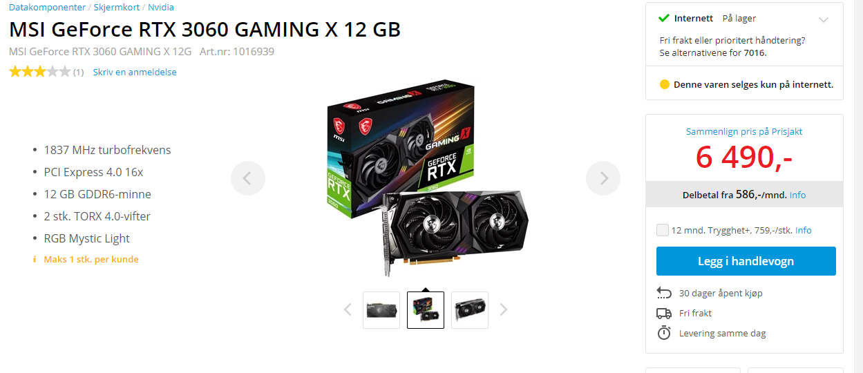Move the thumbnail strip back with the small left chevron
The height and width of the screenshot is (373, 863).
(348, 309)
